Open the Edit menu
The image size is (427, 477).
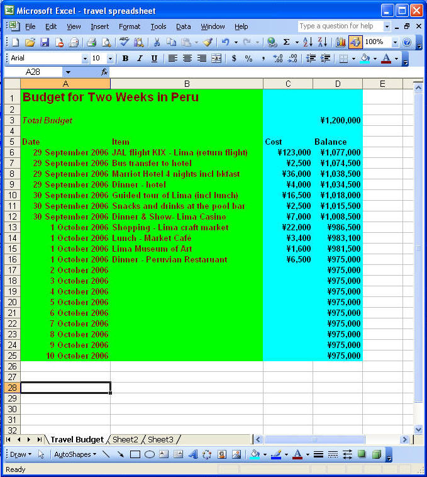51,27
